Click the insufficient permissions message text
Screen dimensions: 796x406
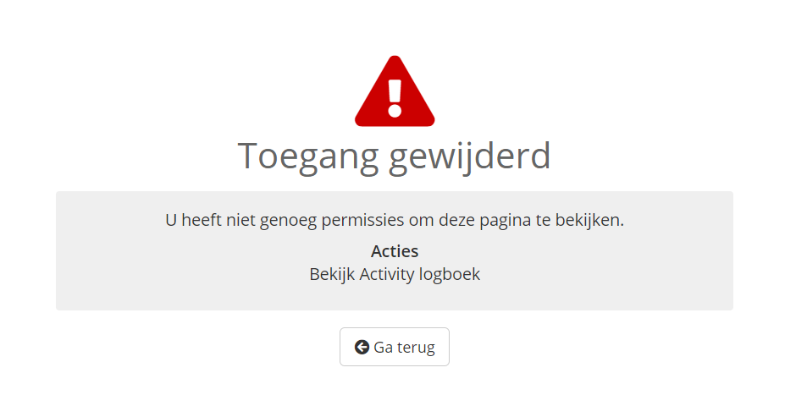tap(395, 220)
